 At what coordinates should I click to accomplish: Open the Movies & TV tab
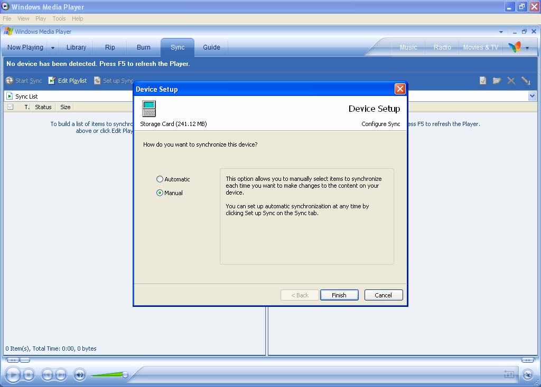(x=481, y=47)
